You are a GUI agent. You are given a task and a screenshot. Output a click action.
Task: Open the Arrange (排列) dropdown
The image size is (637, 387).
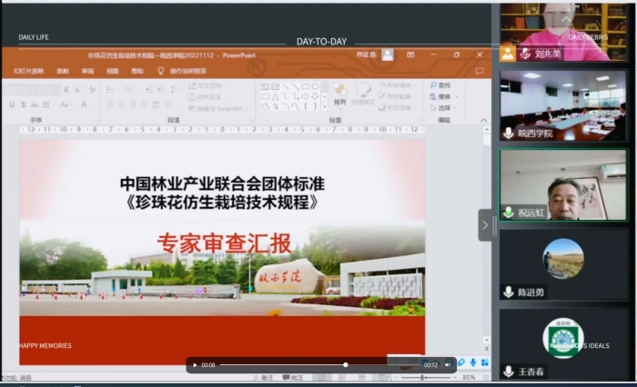click(339, 96)
